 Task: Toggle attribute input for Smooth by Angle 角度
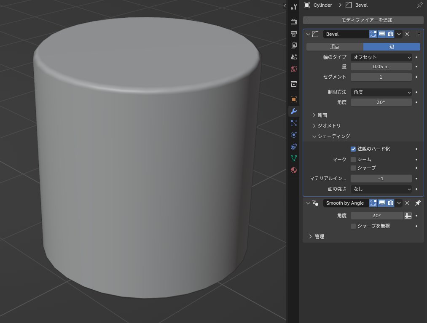pos(408,216)
